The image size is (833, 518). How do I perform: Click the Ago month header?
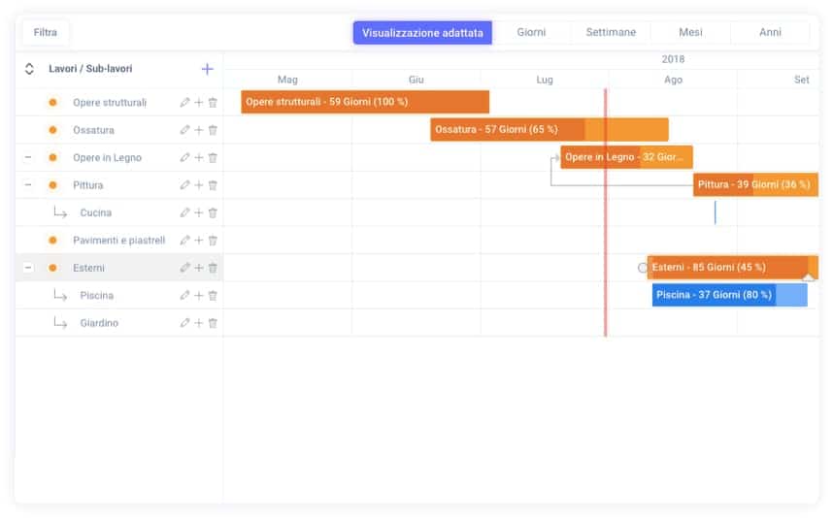(x=673, y=80)
